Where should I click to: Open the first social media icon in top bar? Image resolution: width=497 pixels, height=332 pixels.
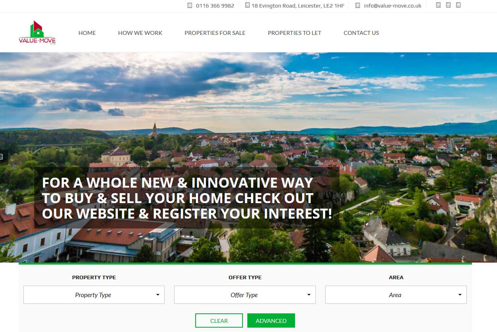click(x=439, y=5)
